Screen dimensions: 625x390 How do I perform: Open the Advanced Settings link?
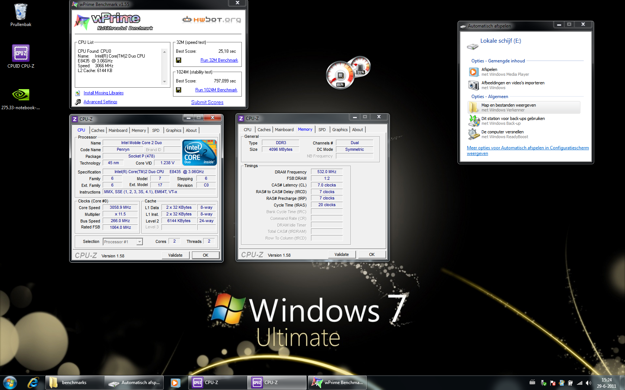pos(100,102)
